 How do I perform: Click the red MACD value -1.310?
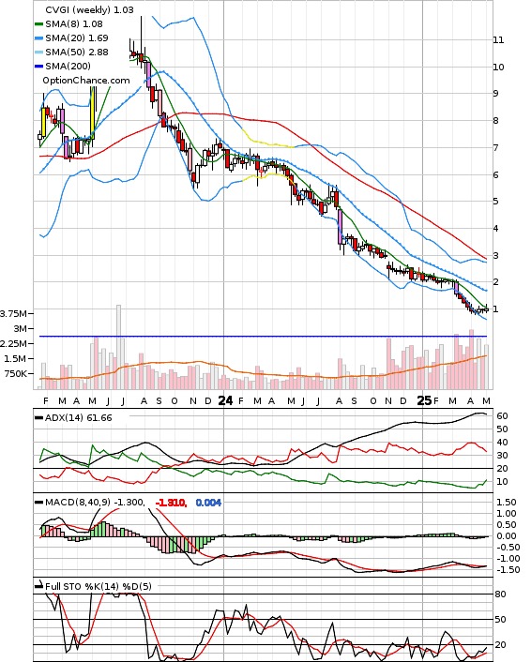pyautogui.click(x=171, y=503)
